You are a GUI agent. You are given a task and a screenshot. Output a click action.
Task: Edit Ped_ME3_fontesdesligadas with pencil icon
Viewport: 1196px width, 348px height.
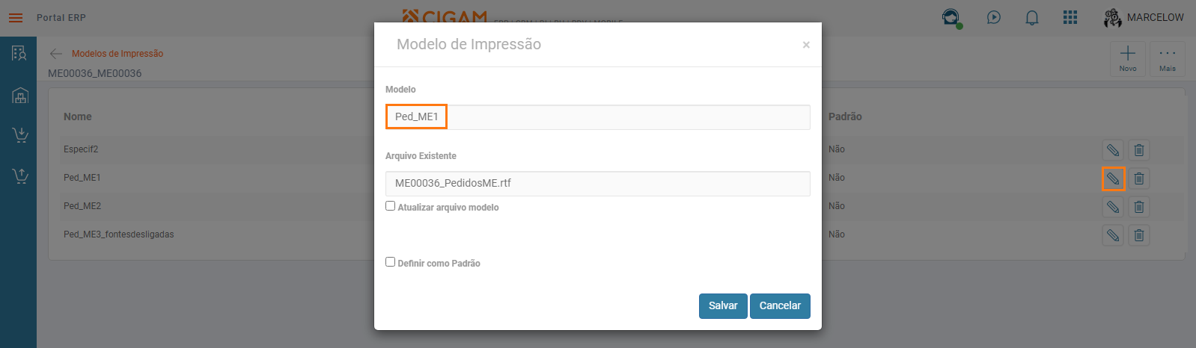tap(1113, 235)
